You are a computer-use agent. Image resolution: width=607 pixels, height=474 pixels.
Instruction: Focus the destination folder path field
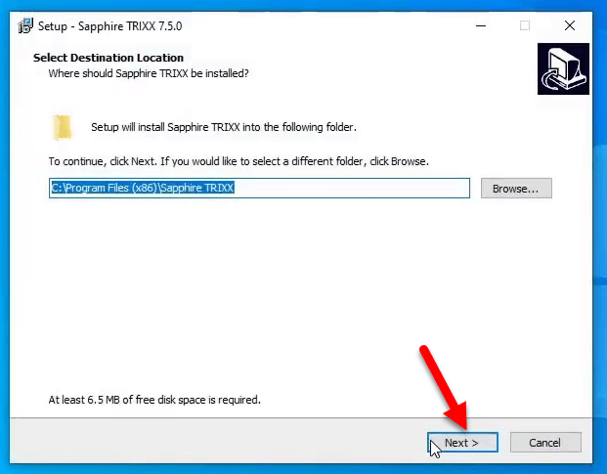click(259, 188)
